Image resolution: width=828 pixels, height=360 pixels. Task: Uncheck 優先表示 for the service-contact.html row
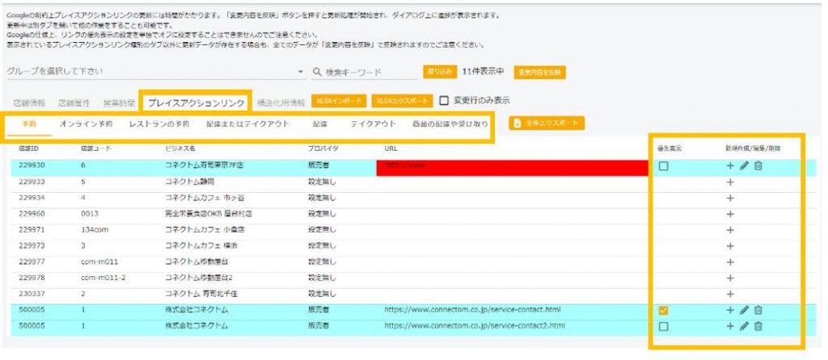pos(663,310)
